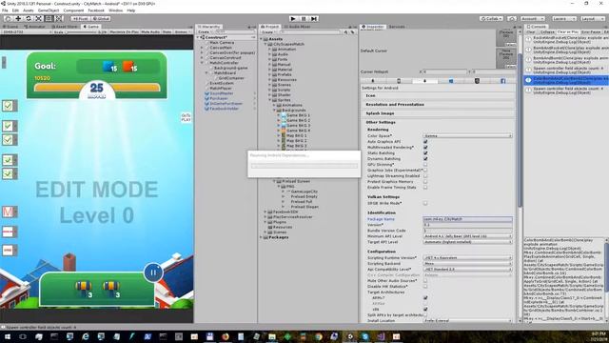This screenshot has height=343, width=609.
Task: Select the Prefabs folder in Project
Action: 285,74
